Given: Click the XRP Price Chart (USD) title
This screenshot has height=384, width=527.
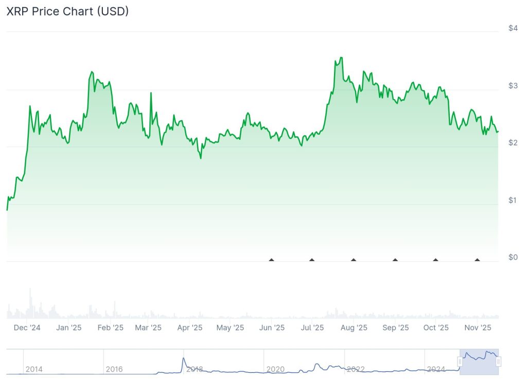Looking at the screenshot, I should point(67,11).
